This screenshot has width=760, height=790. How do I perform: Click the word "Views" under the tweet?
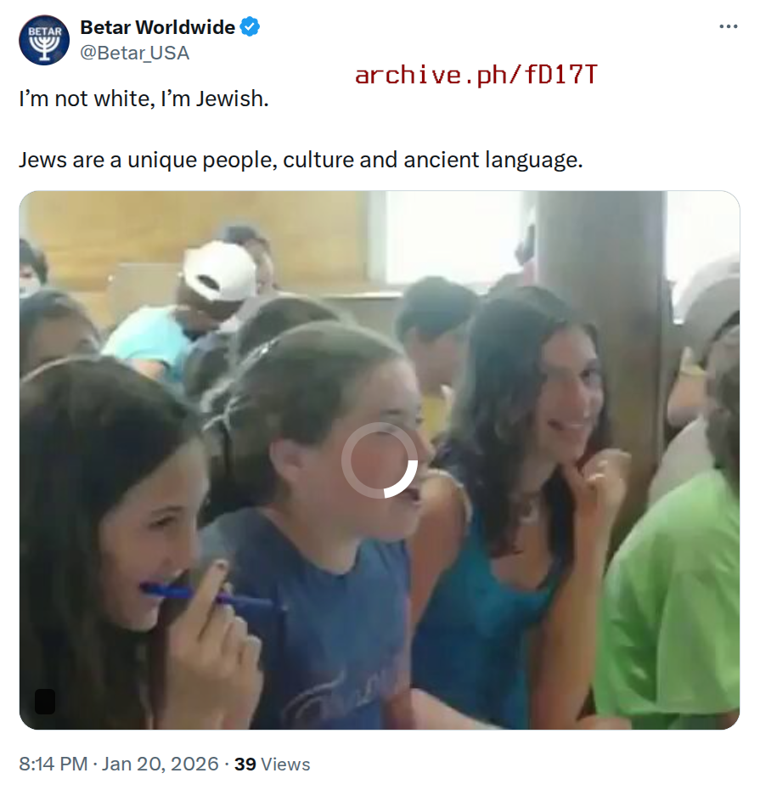point(285,764)
